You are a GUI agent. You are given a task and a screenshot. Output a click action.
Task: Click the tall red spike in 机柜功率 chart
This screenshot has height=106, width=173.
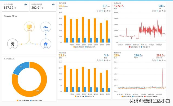[162, 77]
